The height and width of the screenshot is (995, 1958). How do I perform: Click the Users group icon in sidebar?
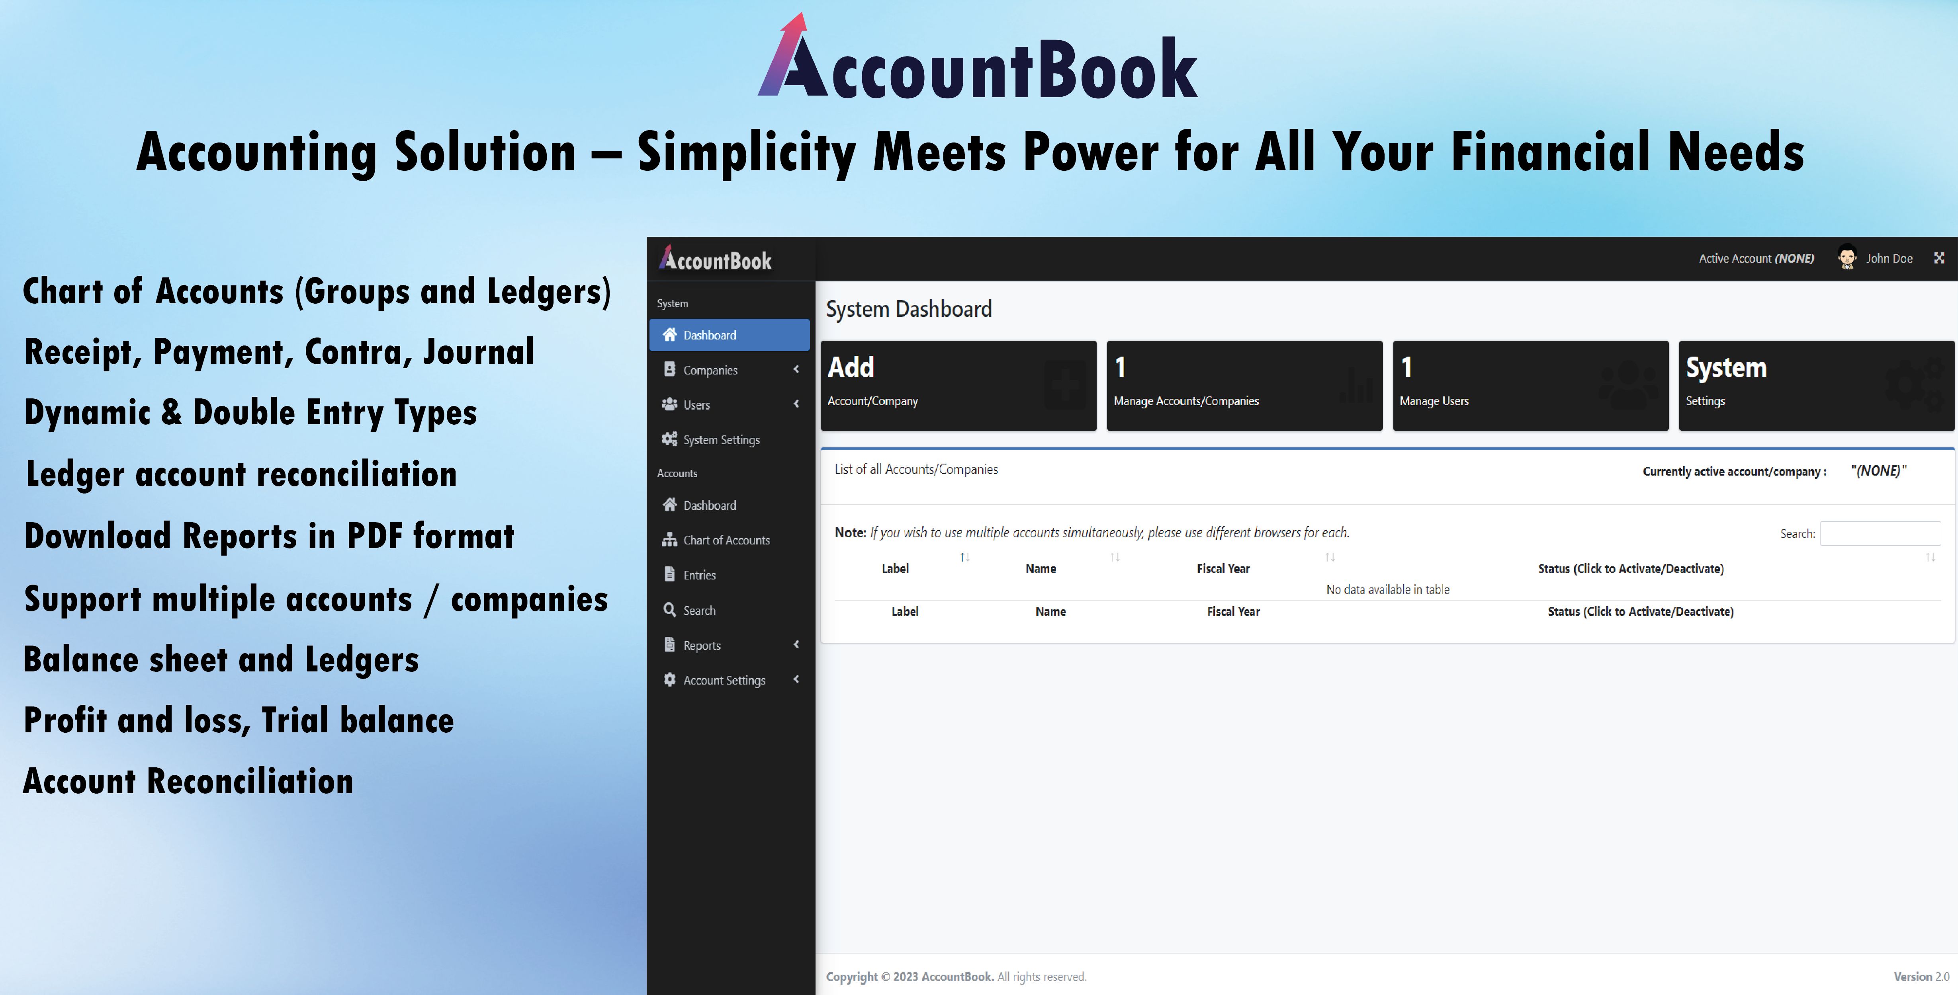pyautogui.click(x=669, y=404)
